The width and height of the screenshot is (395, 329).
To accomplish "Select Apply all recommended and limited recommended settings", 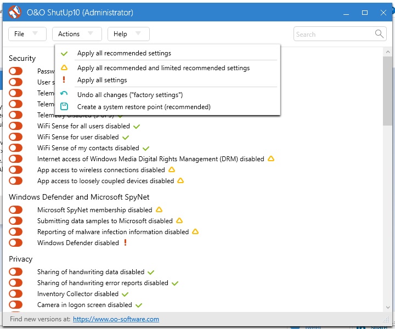I will pyautogui.click(x=167, y=67).
